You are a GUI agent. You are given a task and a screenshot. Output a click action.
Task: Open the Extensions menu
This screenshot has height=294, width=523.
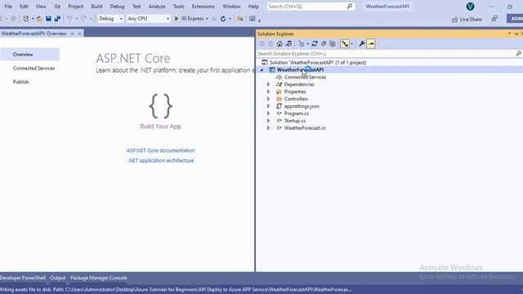tap(203, 7)
